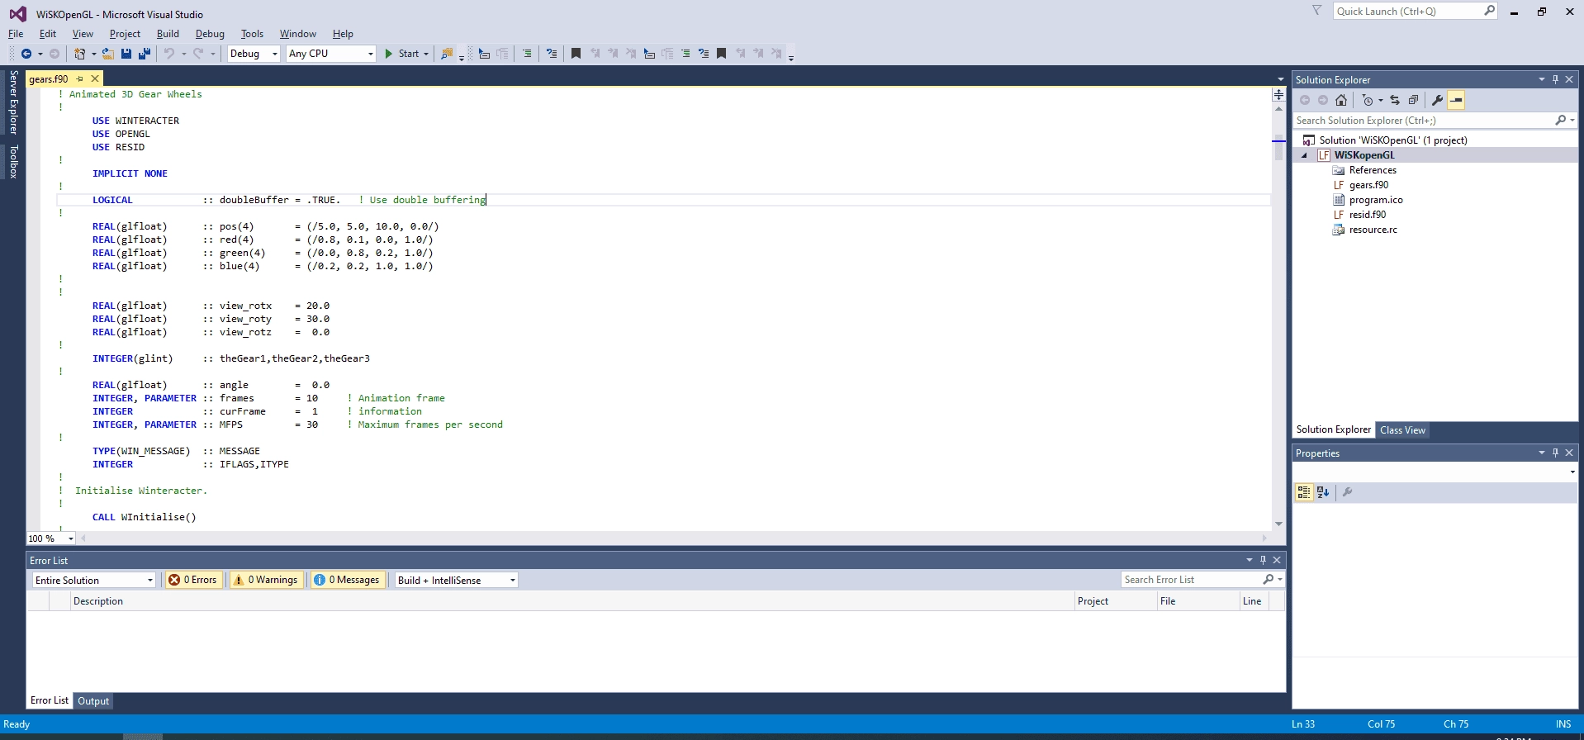Open the editor active files dropdown arrow

click(1280, 79)
